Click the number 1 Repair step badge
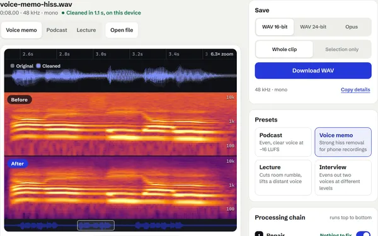The width and height of the screenshot is (378, 236). [x=259, y=234]
